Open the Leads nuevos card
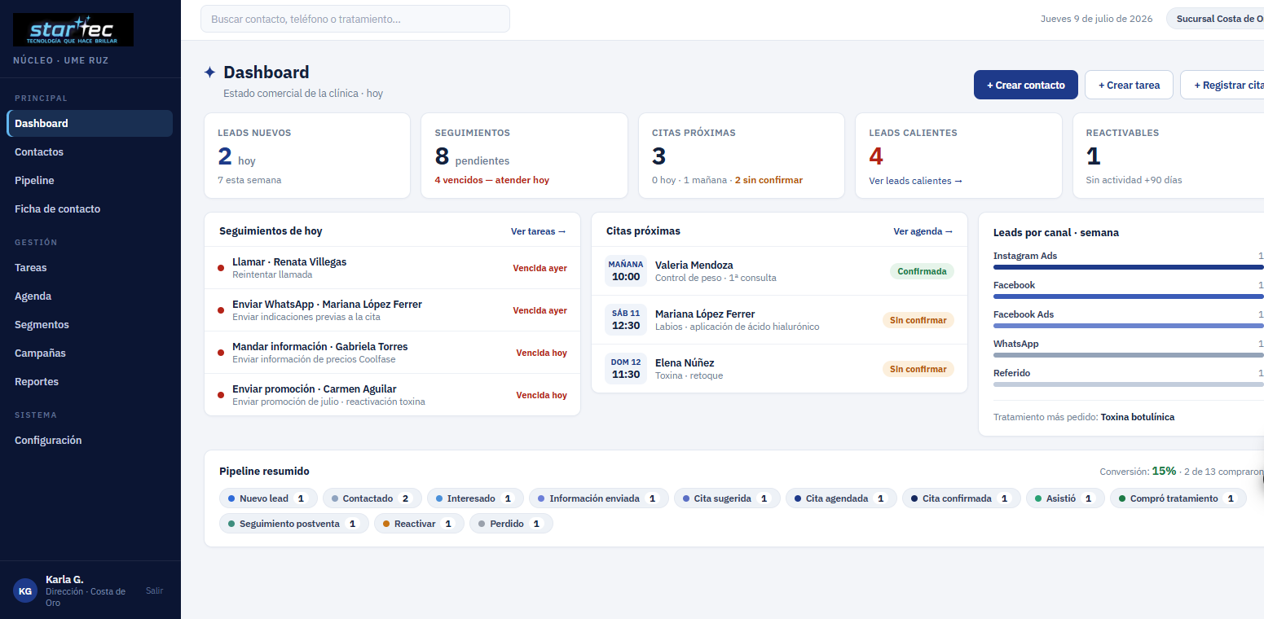The width and height of the screenshot is (1264, 619). (307, 156)
